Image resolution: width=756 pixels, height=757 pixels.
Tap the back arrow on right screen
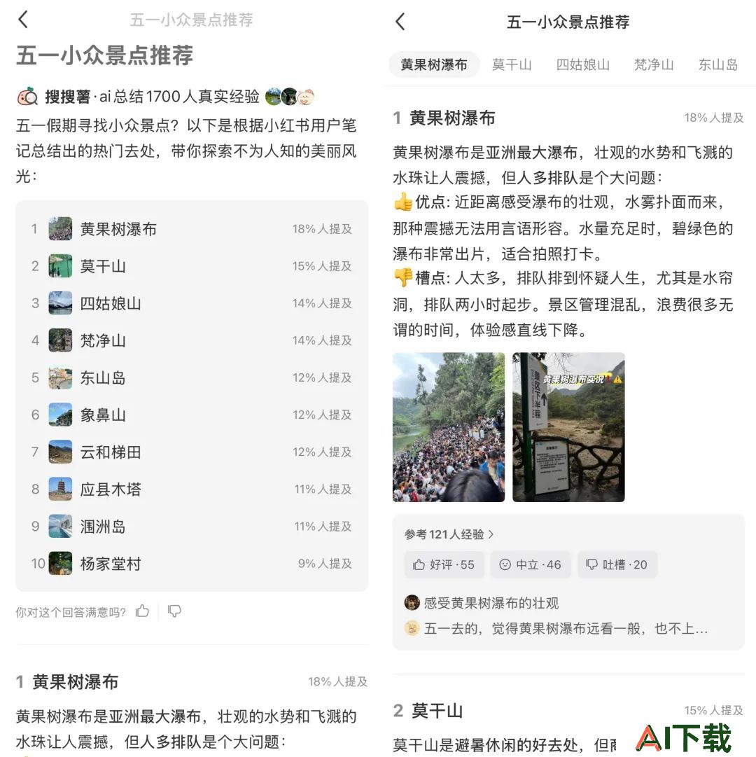point(400,22)
